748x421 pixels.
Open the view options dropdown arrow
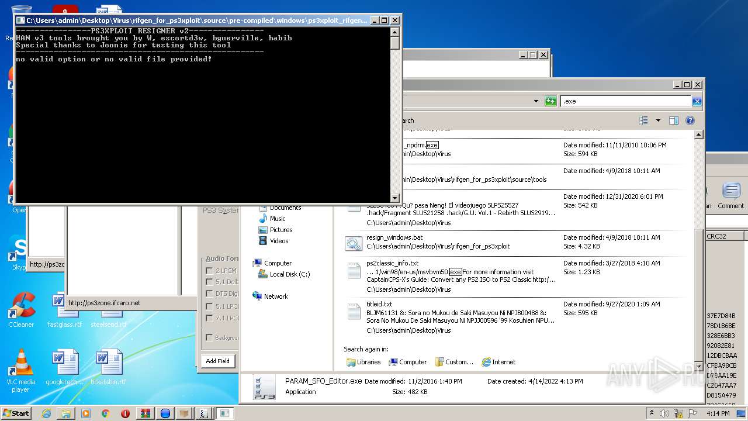pyautogui.click(x=658, y=120)
